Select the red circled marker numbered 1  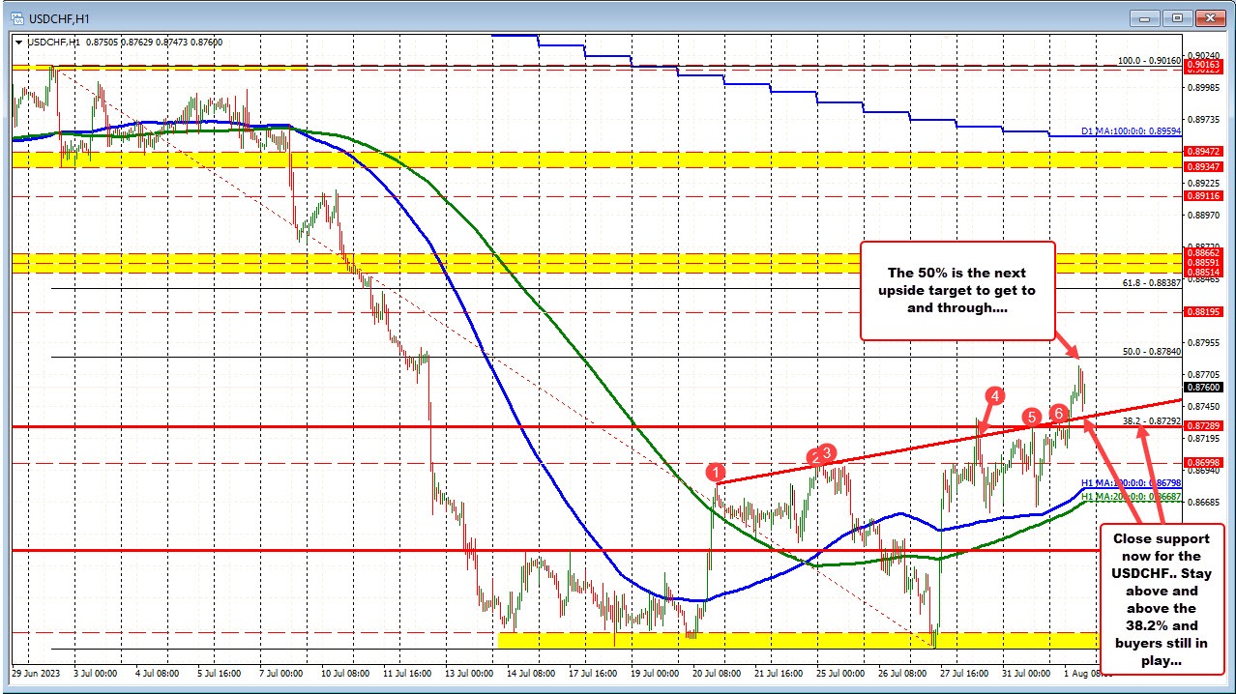[716, 473]
